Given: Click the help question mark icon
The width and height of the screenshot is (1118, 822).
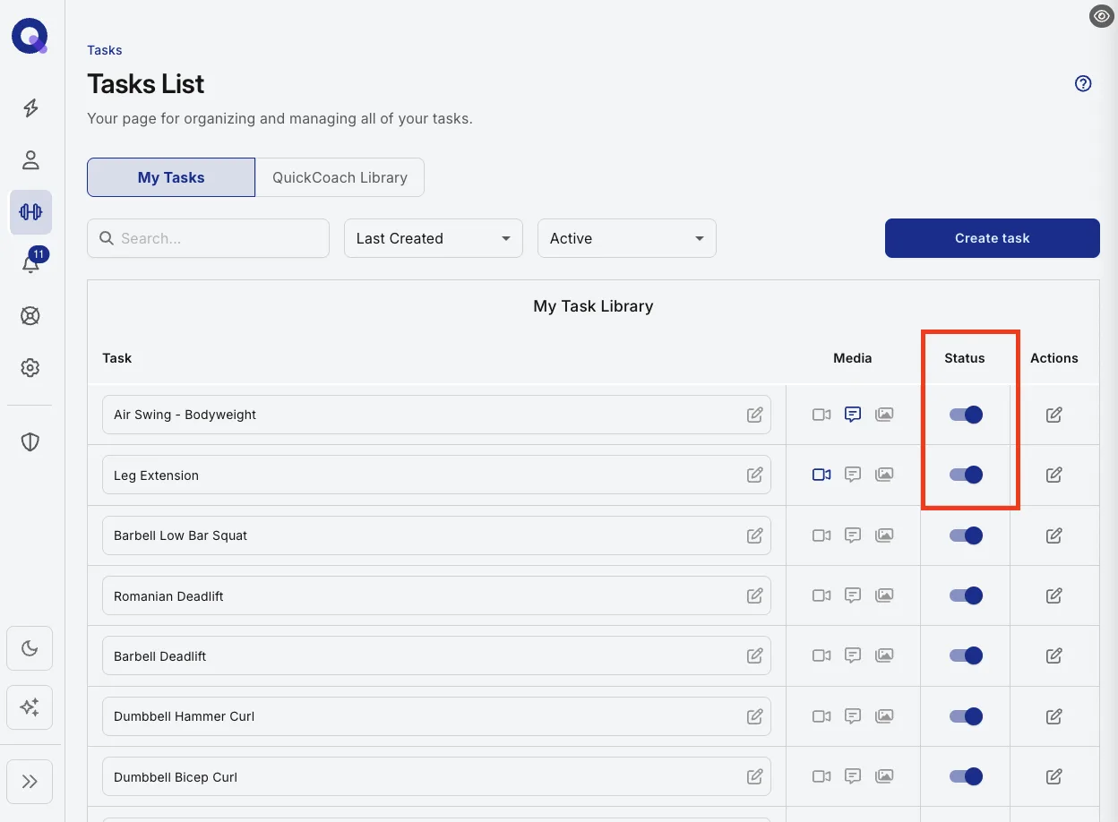Looking at the screenshot, I should point(1083,83).
